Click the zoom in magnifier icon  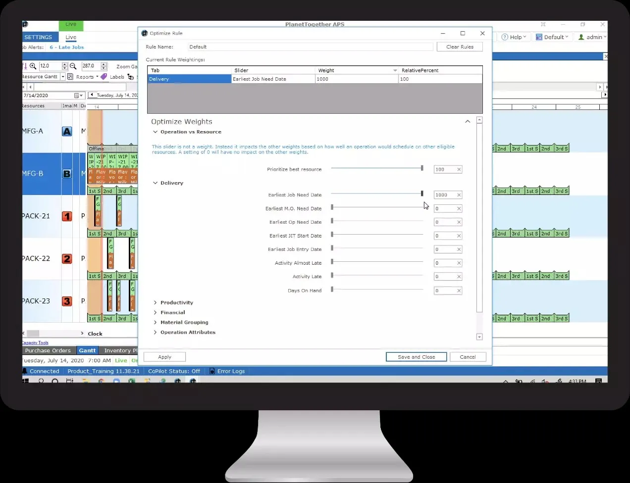[33, 66]
